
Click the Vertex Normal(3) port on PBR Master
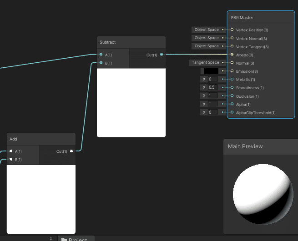[232, 38]
